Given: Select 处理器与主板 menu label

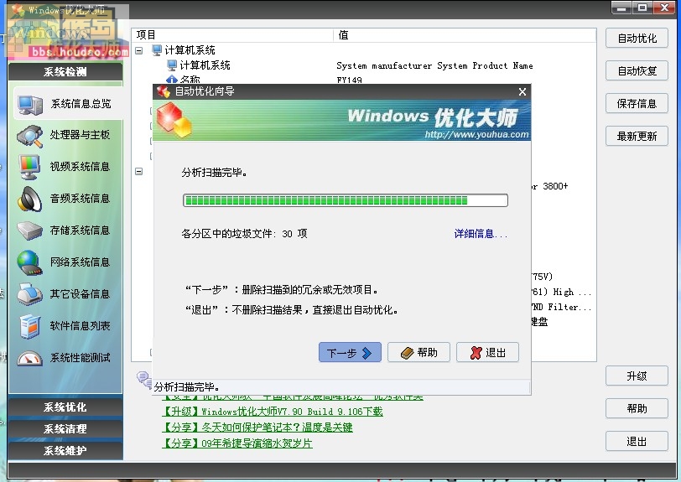Looking at the screenshot, I should [80, 135].
